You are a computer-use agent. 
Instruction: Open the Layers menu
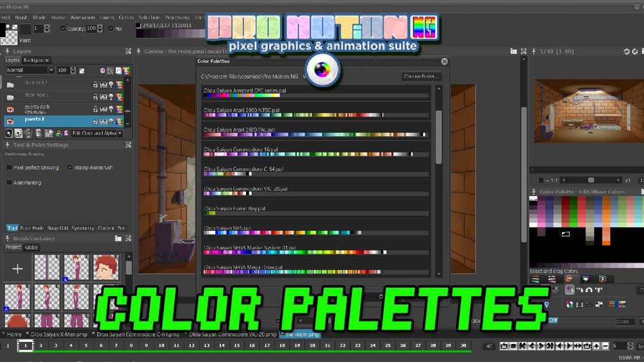click(107, 17)
